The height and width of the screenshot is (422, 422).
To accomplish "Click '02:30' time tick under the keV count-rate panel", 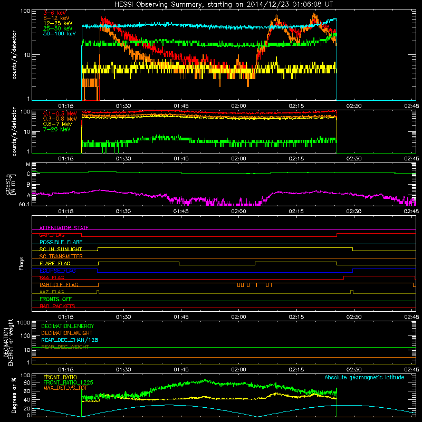I will [353, 106].
